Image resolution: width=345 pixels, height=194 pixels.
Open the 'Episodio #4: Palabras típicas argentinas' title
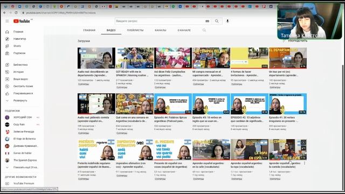[170, 119]
